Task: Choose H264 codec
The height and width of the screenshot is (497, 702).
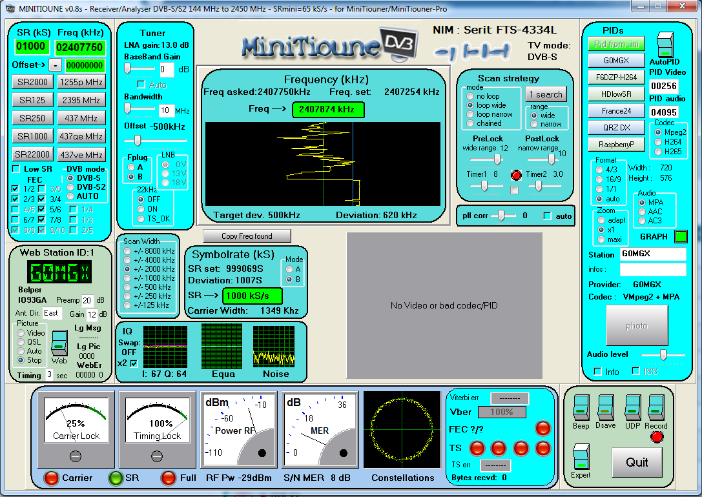Action: (658, 142)
